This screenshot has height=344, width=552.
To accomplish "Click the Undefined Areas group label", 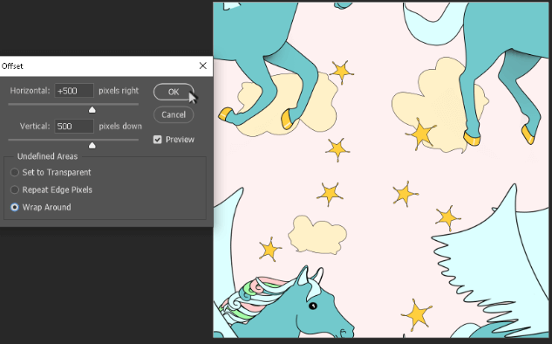I will (x=47, y=156).
